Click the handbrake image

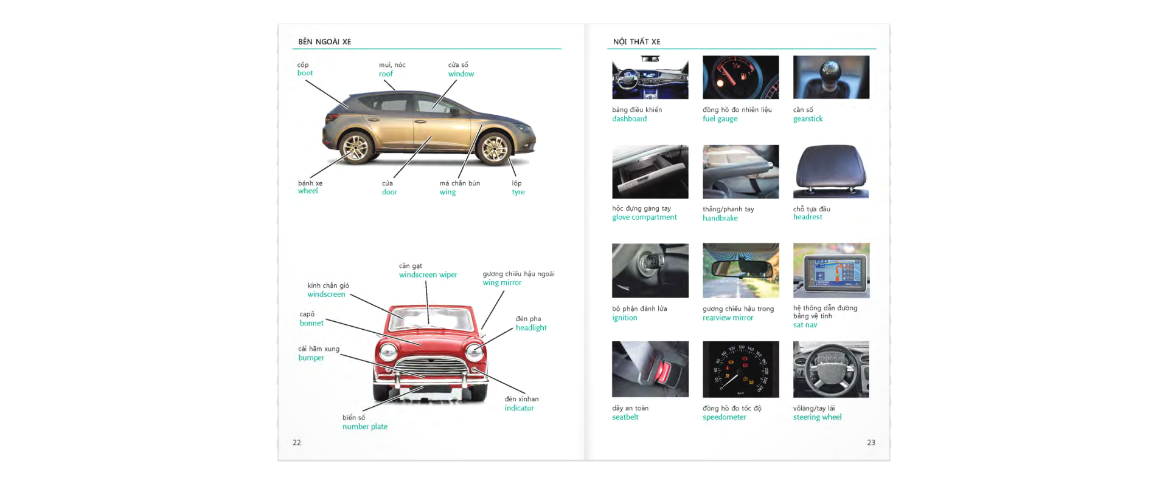pyautogui.click(x=740, y=171)
